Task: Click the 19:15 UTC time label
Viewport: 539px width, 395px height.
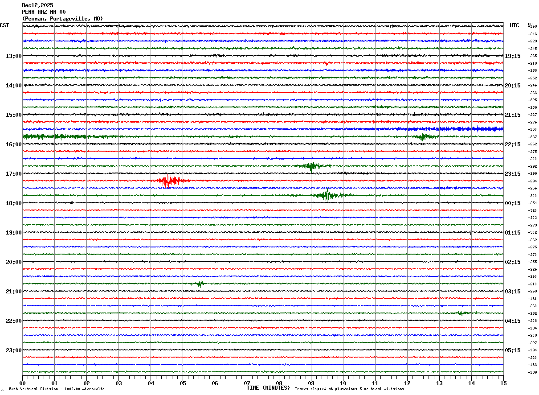Action: coord(512,56)
